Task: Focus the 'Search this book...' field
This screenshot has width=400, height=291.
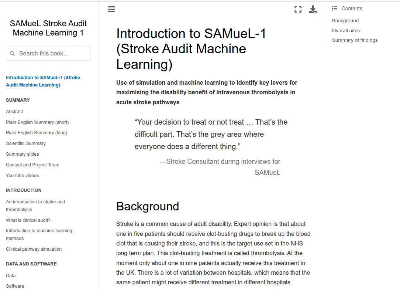Action: (52, 54)
